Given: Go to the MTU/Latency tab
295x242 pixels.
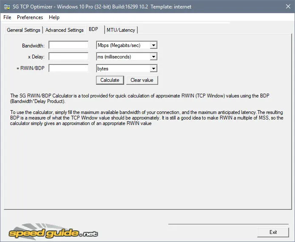Looking at the screenshot, I should tap(121, 30).
